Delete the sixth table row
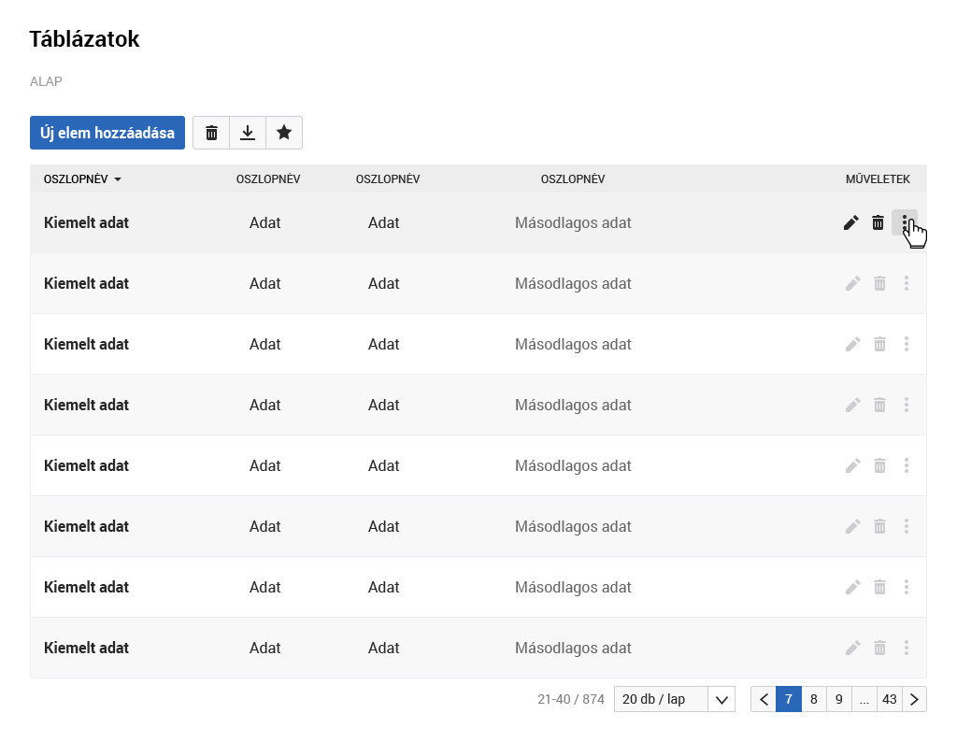 [879, 526]
